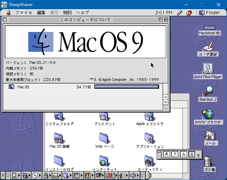Click the Mac OS memory usage bar
The image size is (227, 180).
pyautogui.click(x=127, y=87)
